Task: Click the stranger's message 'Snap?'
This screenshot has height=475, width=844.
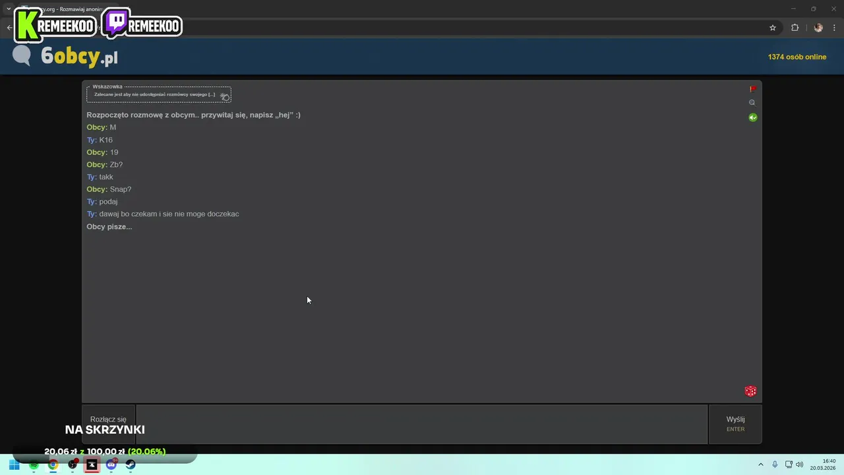Action: [x=121, y=189]
